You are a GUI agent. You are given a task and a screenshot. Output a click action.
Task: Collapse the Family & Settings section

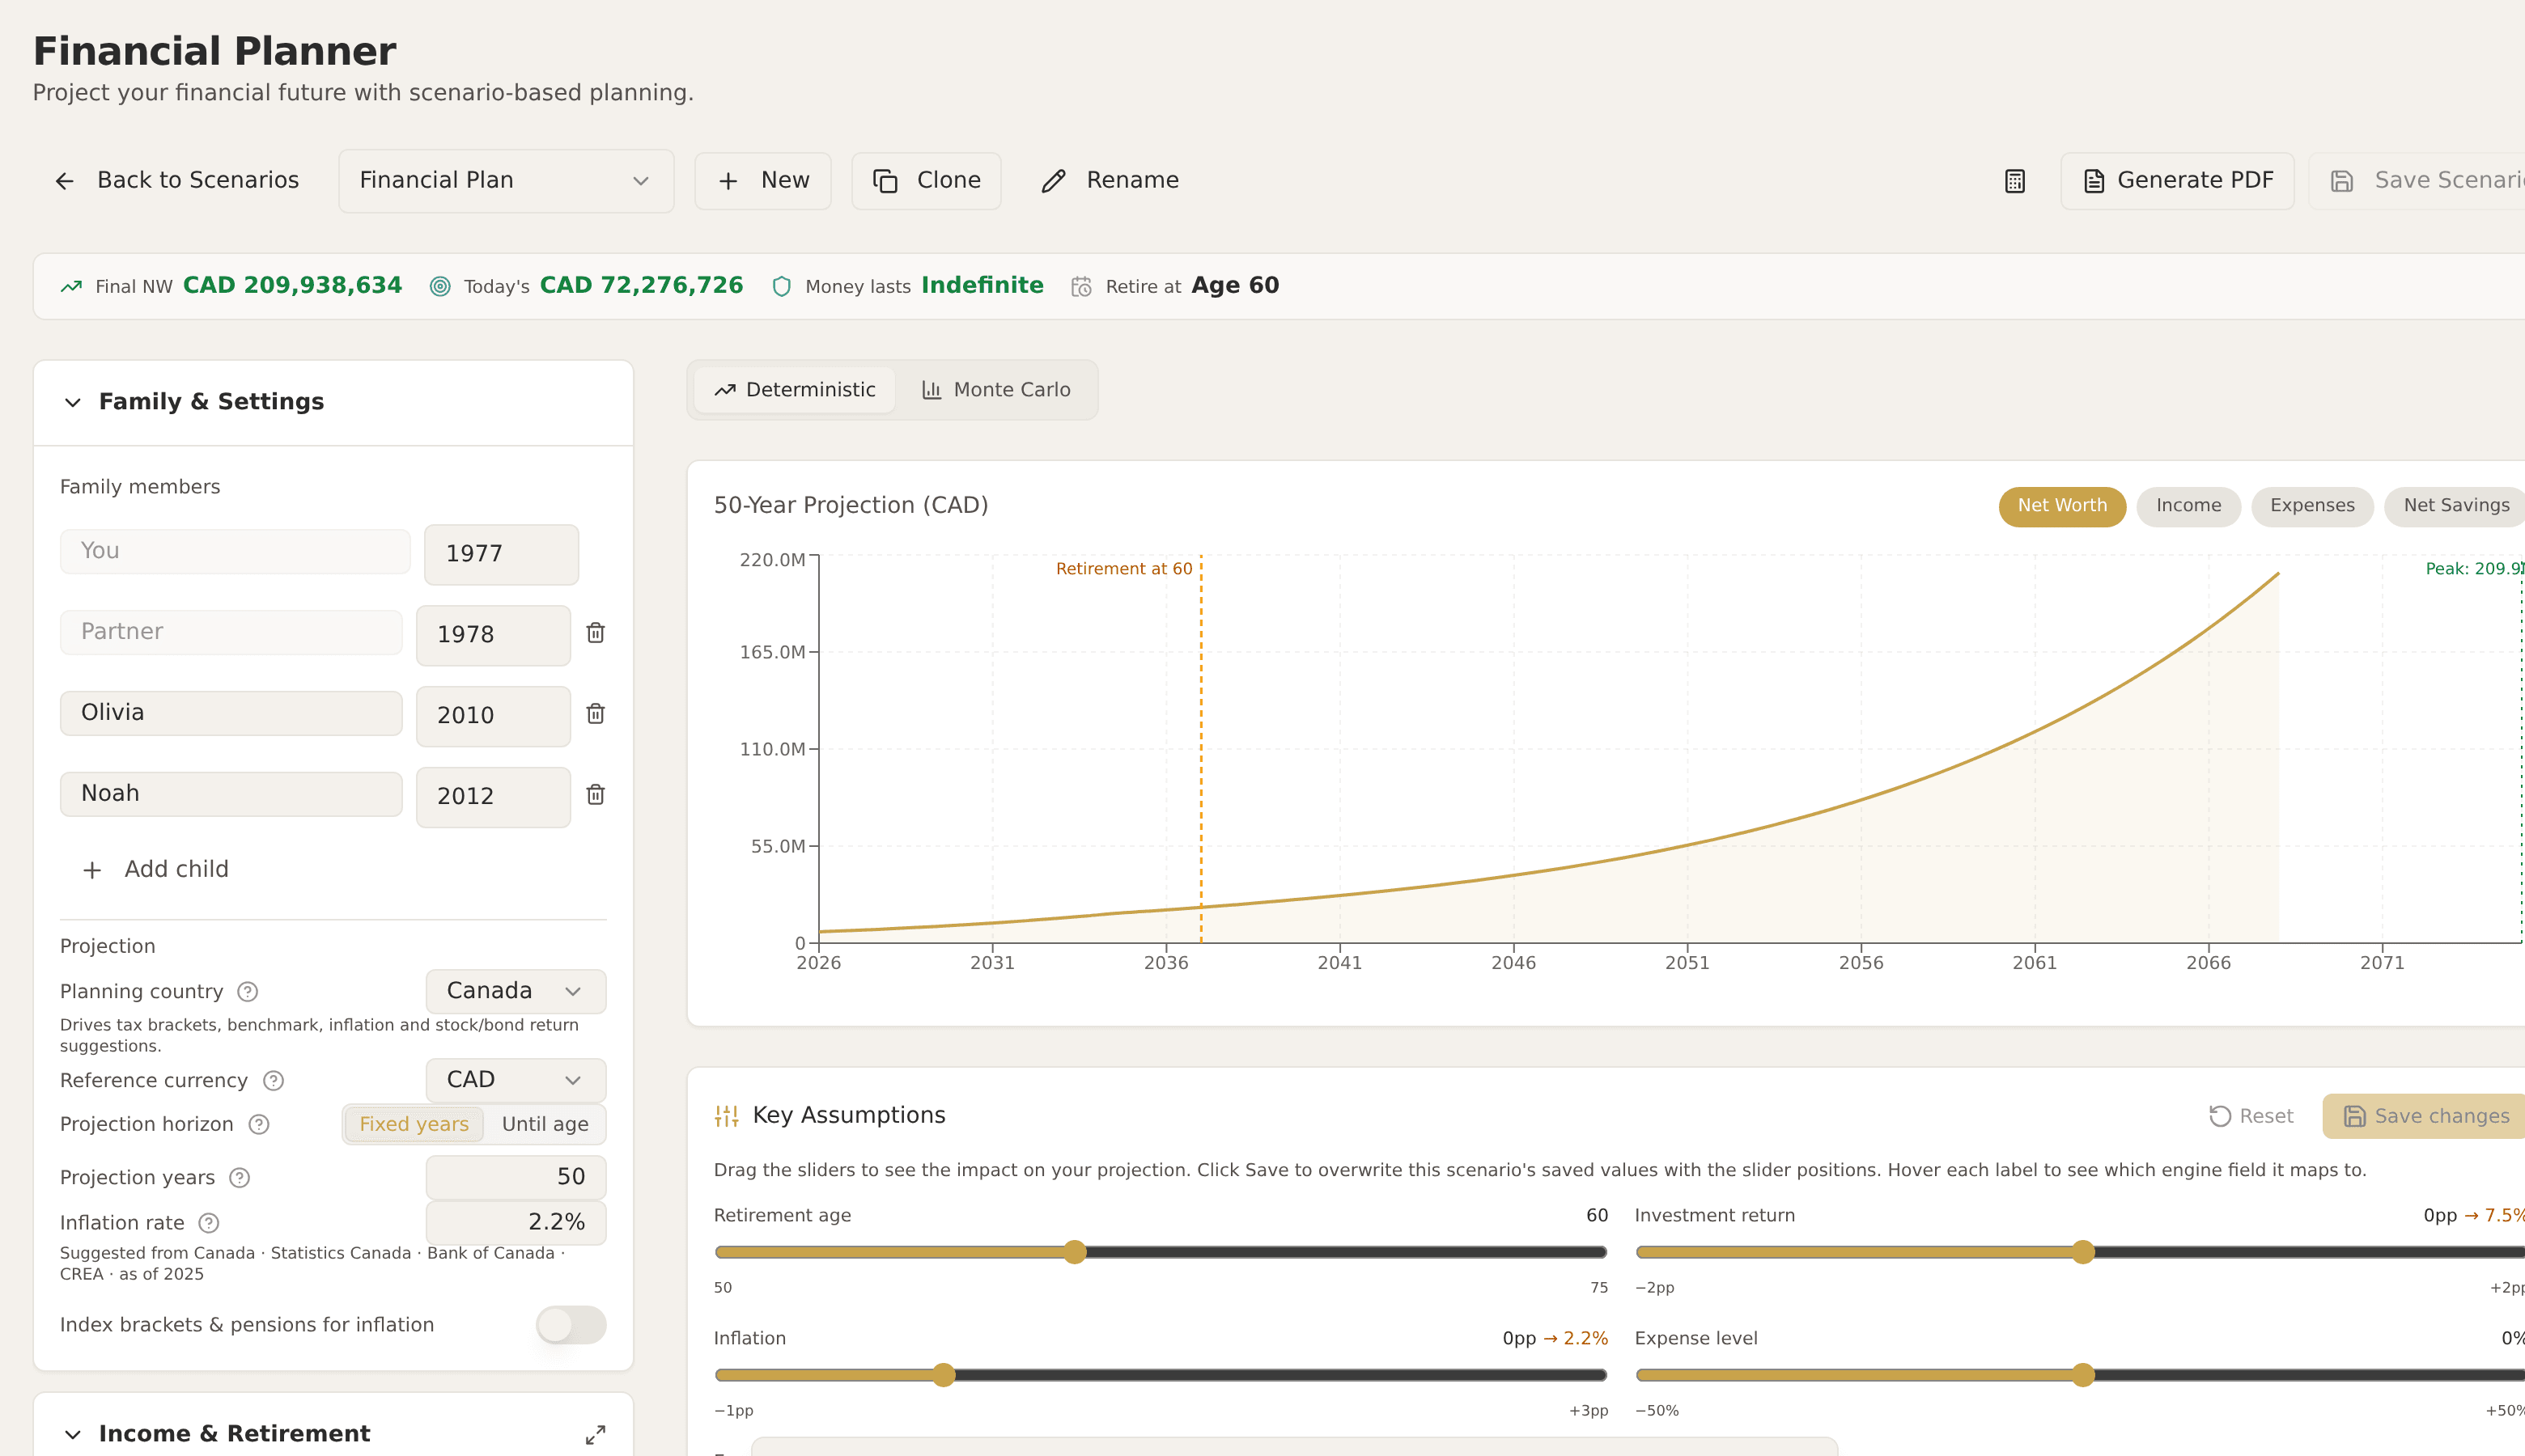click(x=73, y=402)
